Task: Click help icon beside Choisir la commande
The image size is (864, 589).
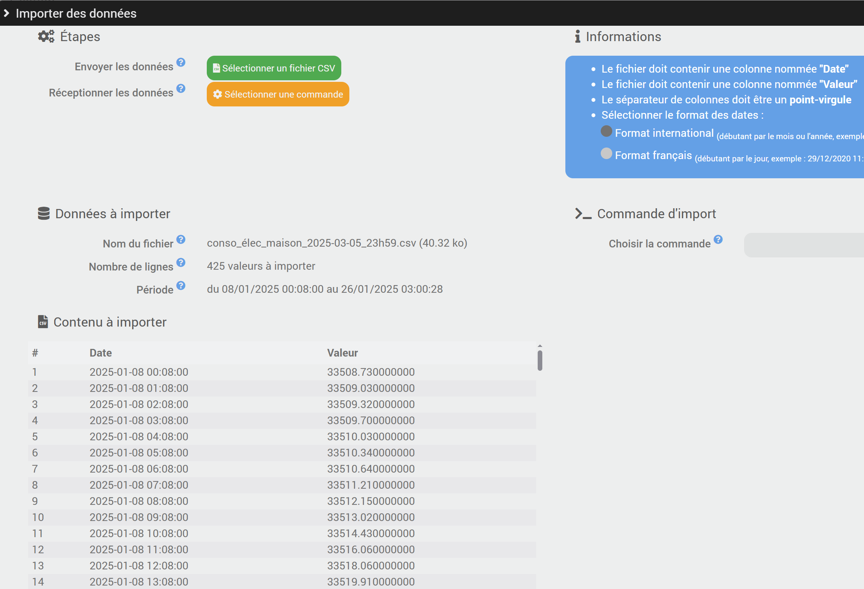Action: click(718, 239)
